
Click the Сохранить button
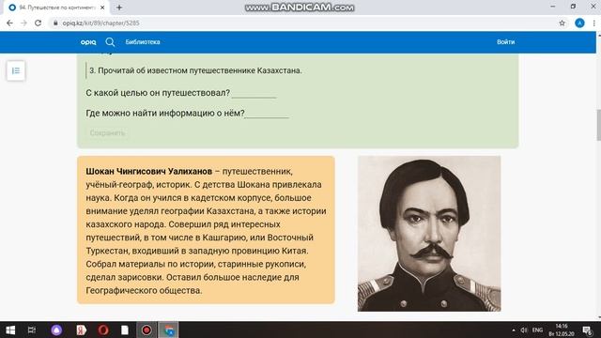(x=107, y=133)
